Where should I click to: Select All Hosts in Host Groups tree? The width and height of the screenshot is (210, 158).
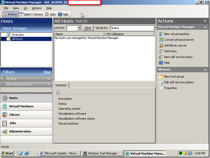click(x=17, y=39)
